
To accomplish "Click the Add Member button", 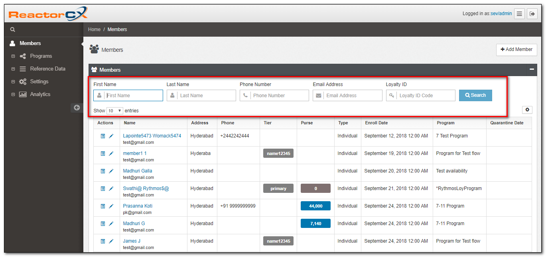I will coord(516,49).
